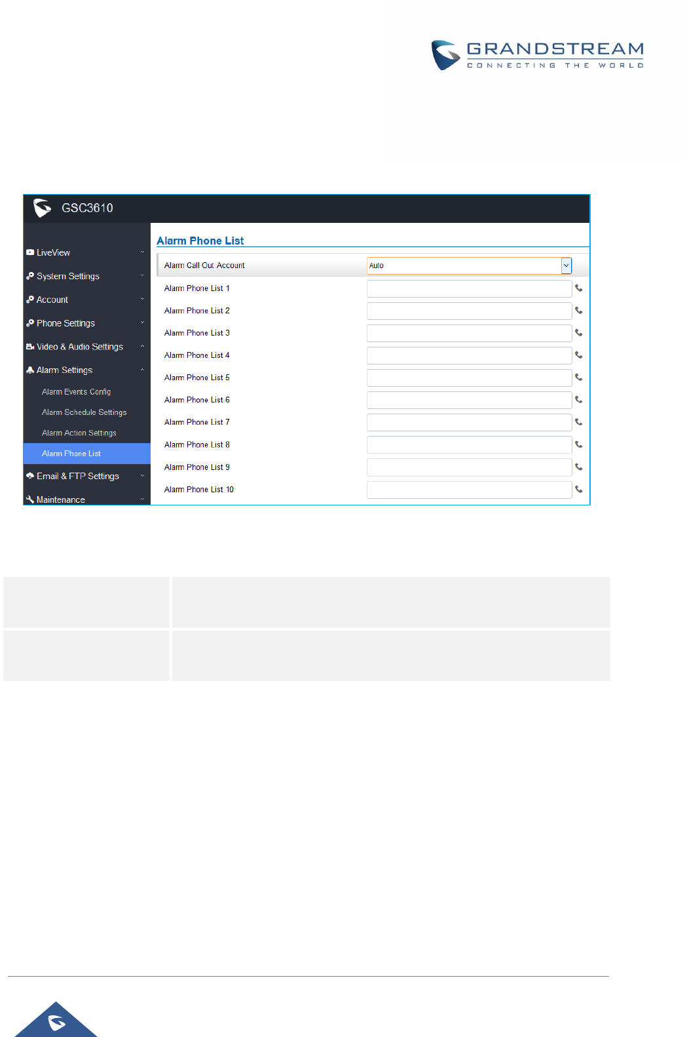Click the Alarm Phone List page heading

pos(200,241)
